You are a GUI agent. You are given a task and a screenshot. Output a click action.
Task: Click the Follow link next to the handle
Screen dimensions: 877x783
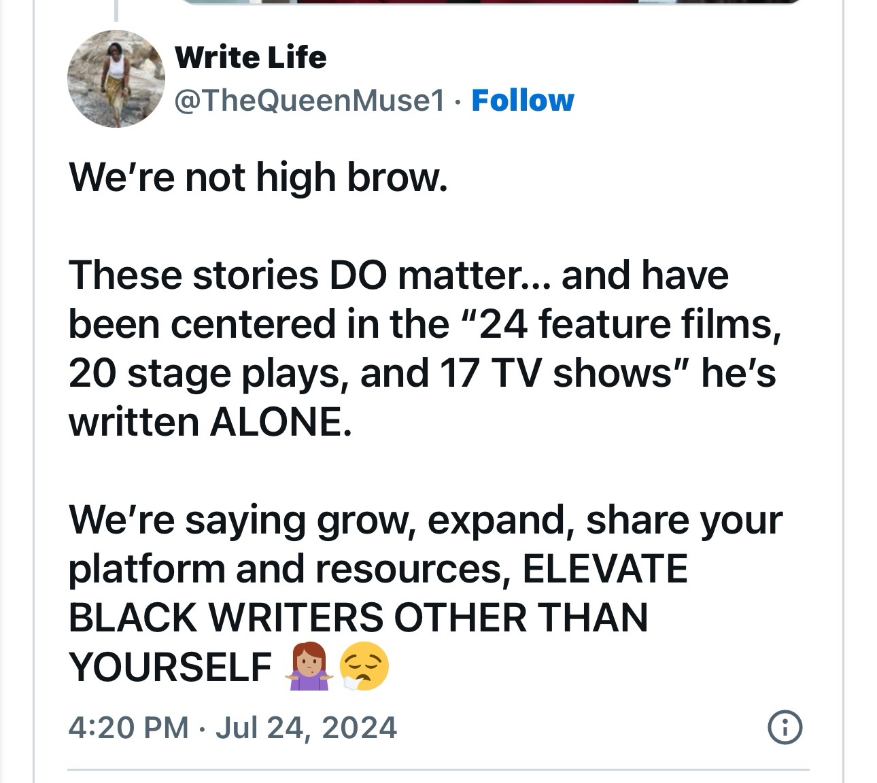(x=525, y=101)
